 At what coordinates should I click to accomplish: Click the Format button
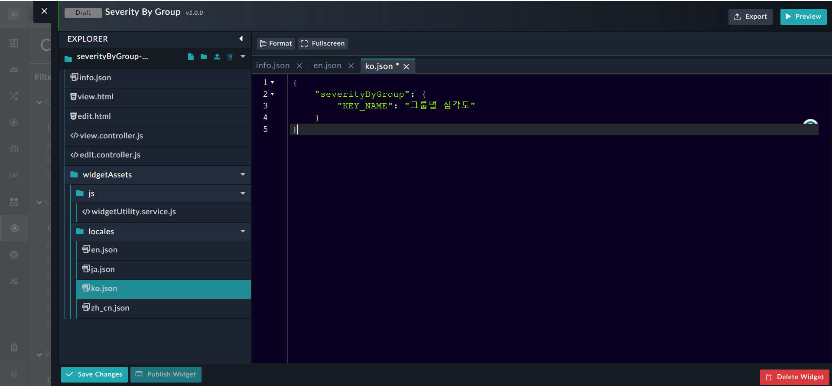coord(276,43)
